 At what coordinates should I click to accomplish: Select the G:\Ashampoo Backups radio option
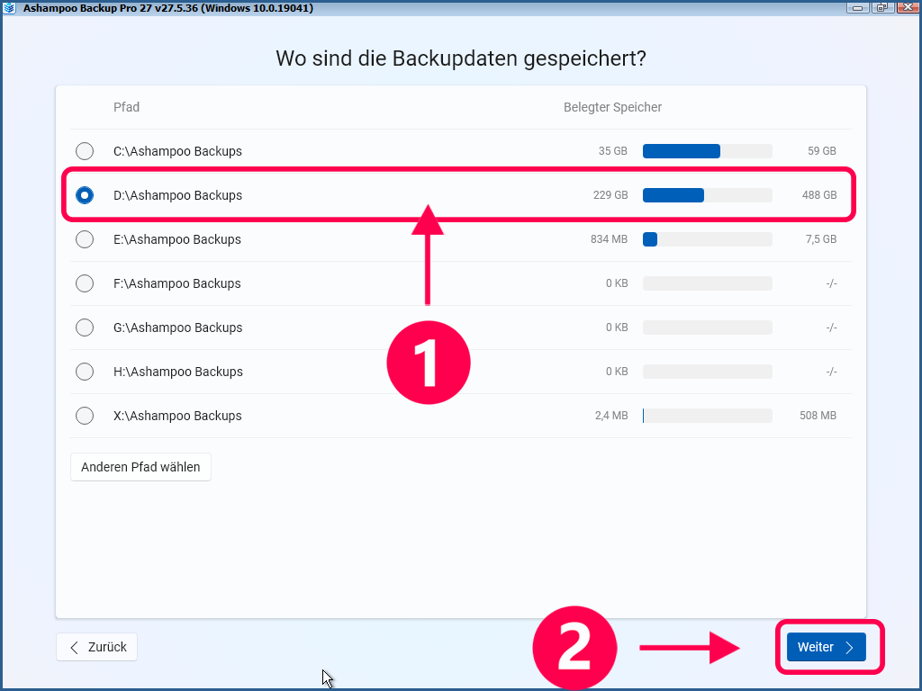tap(85, 328)
